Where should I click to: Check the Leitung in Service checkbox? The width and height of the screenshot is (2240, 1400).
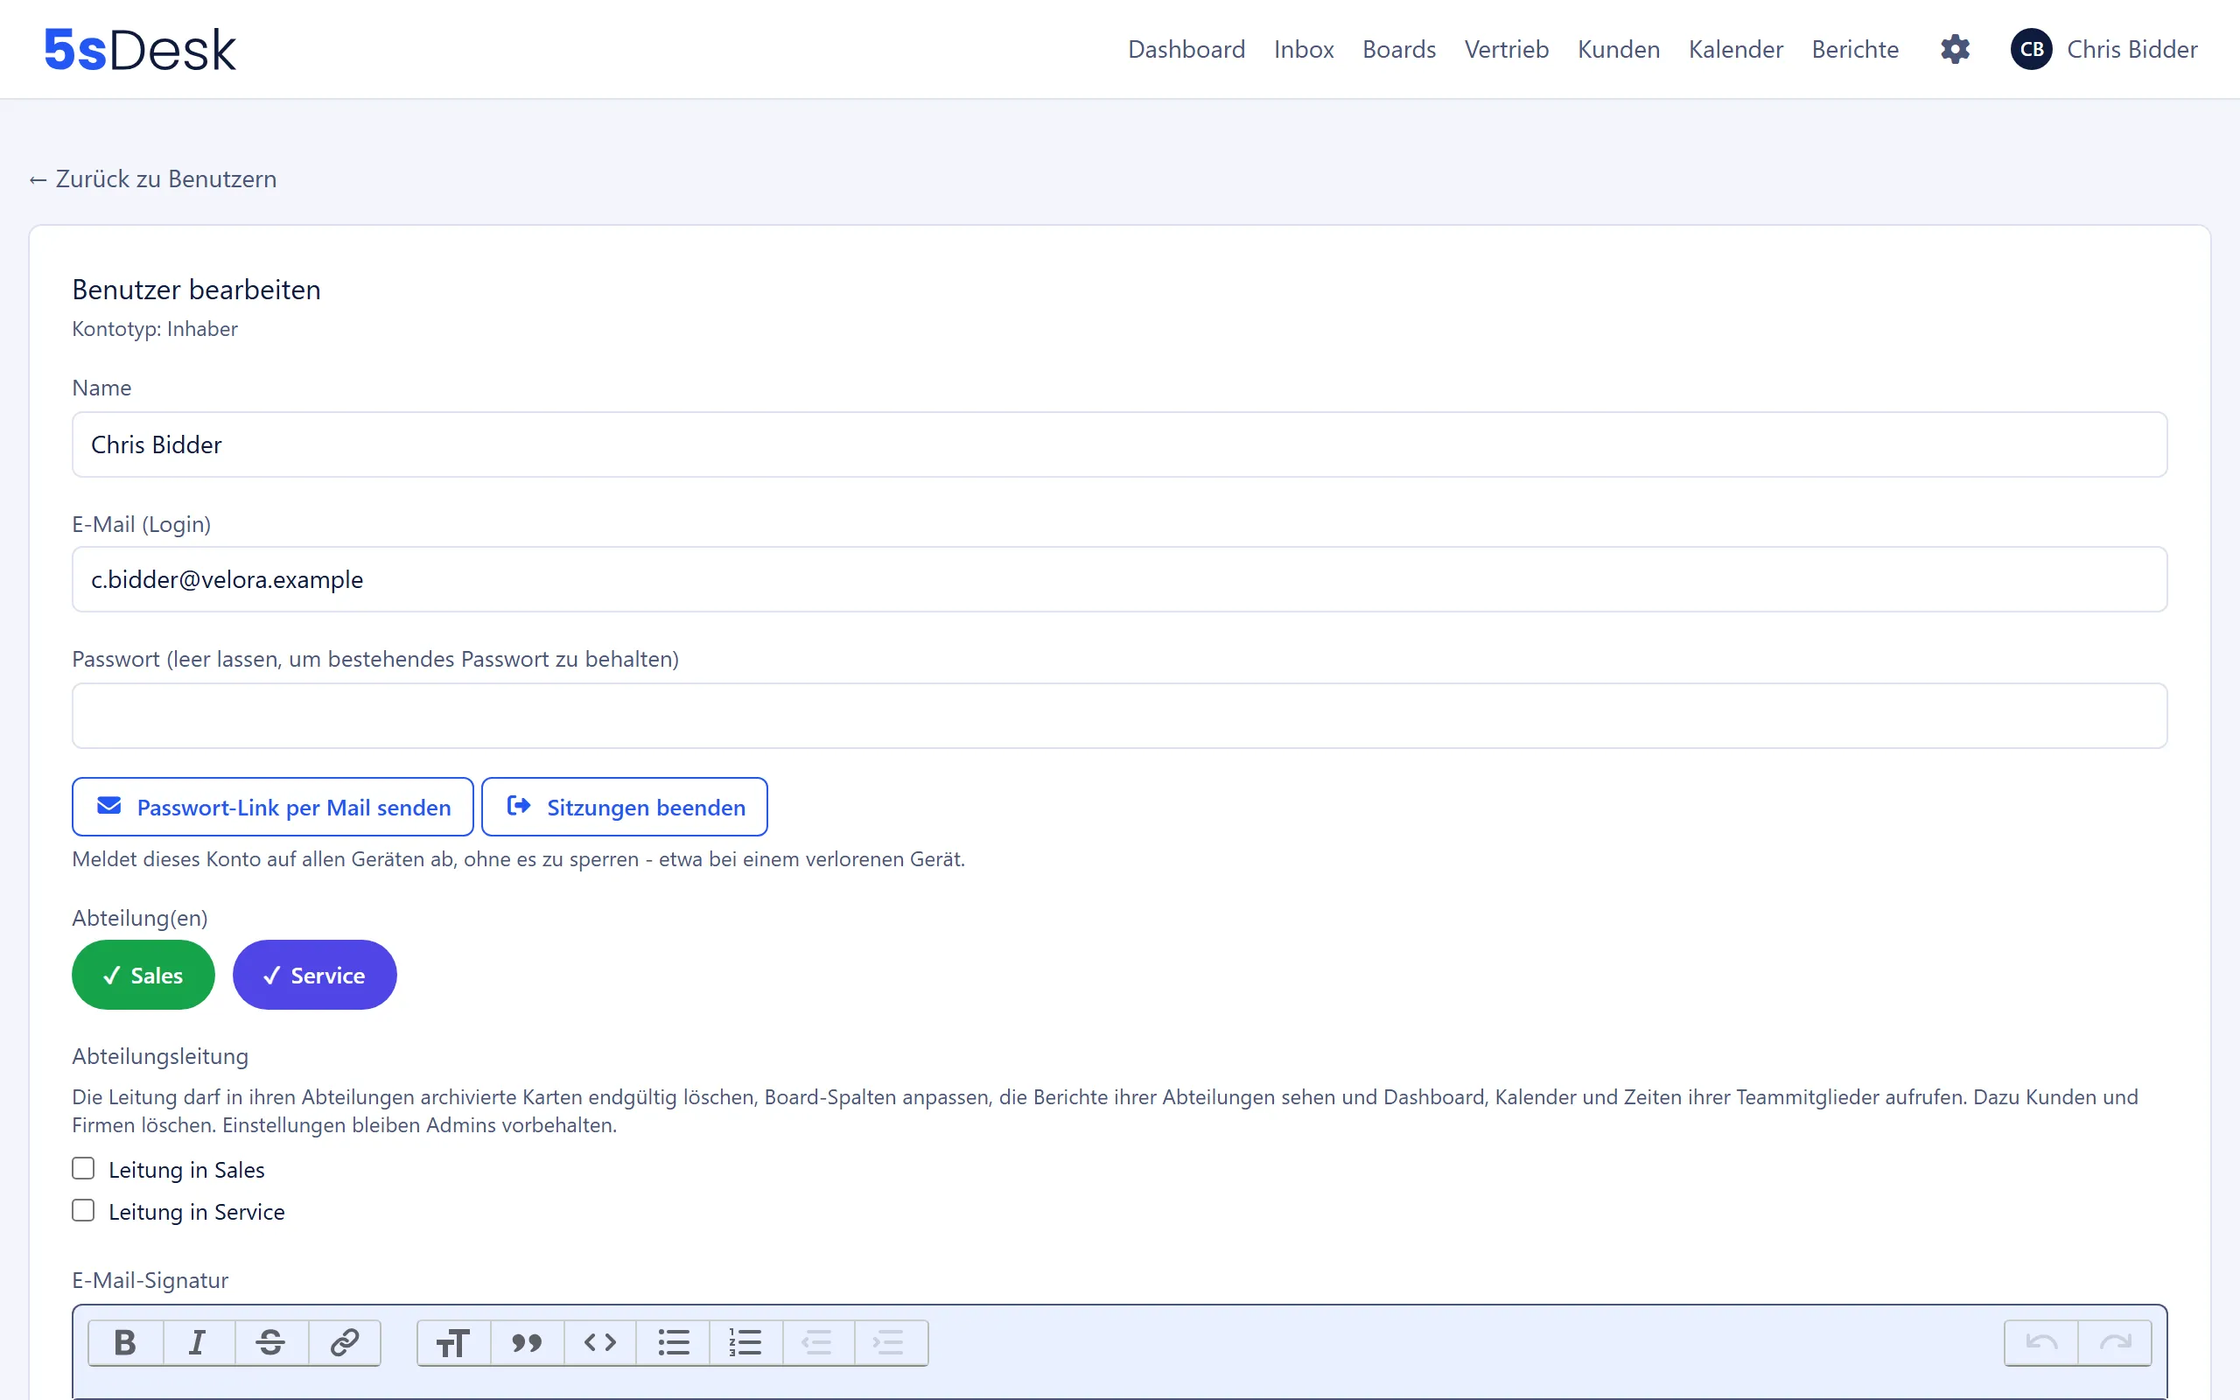point(83,1210)
